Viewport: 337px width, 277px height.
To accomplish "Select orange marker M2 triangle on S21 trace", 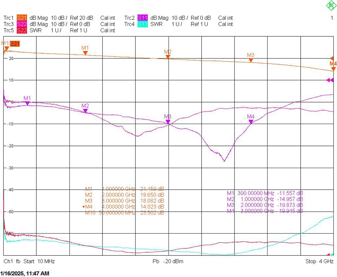I will coord(168,57).
